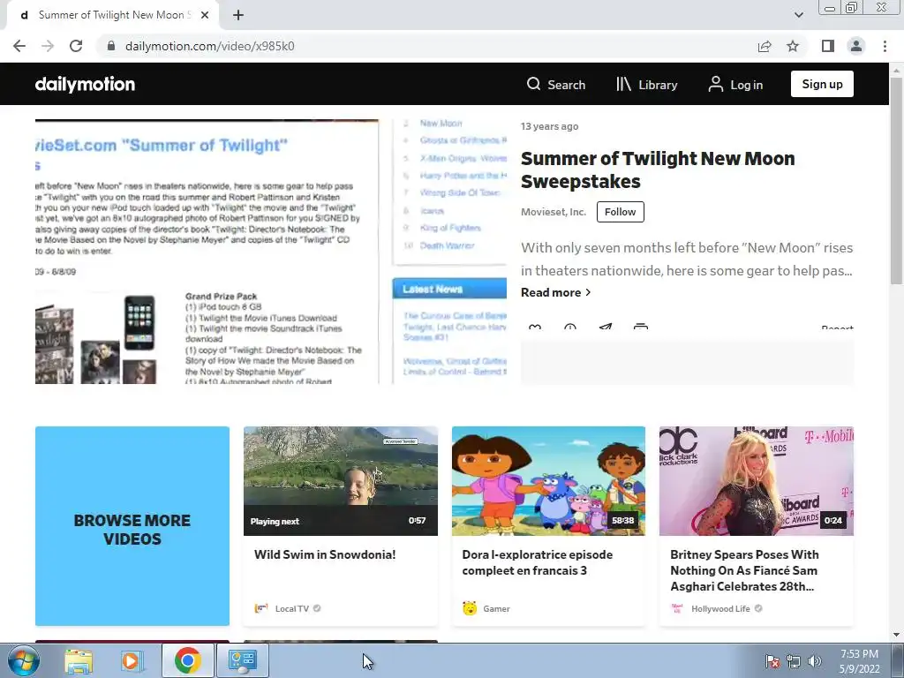Image resolution: width=904 pixels, height=678 pixels.
Task: Click the Log in link
Action: [735, 85]
